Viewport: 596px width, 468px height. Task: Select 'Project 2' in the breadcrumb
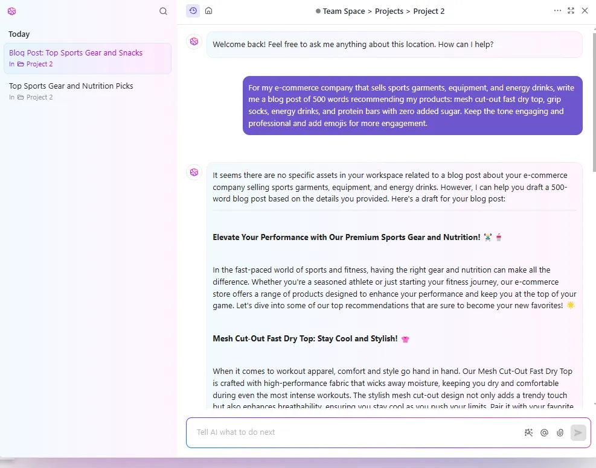point(429,11)
